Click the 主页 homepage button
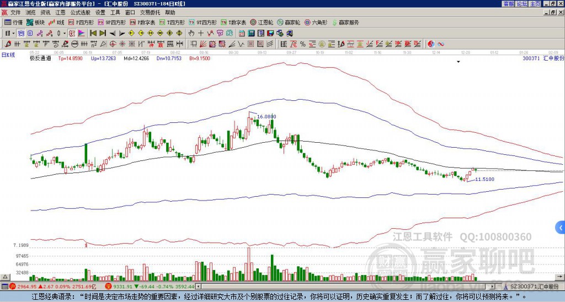The width and height of the screenshot is (565, 302). point(535,4)
